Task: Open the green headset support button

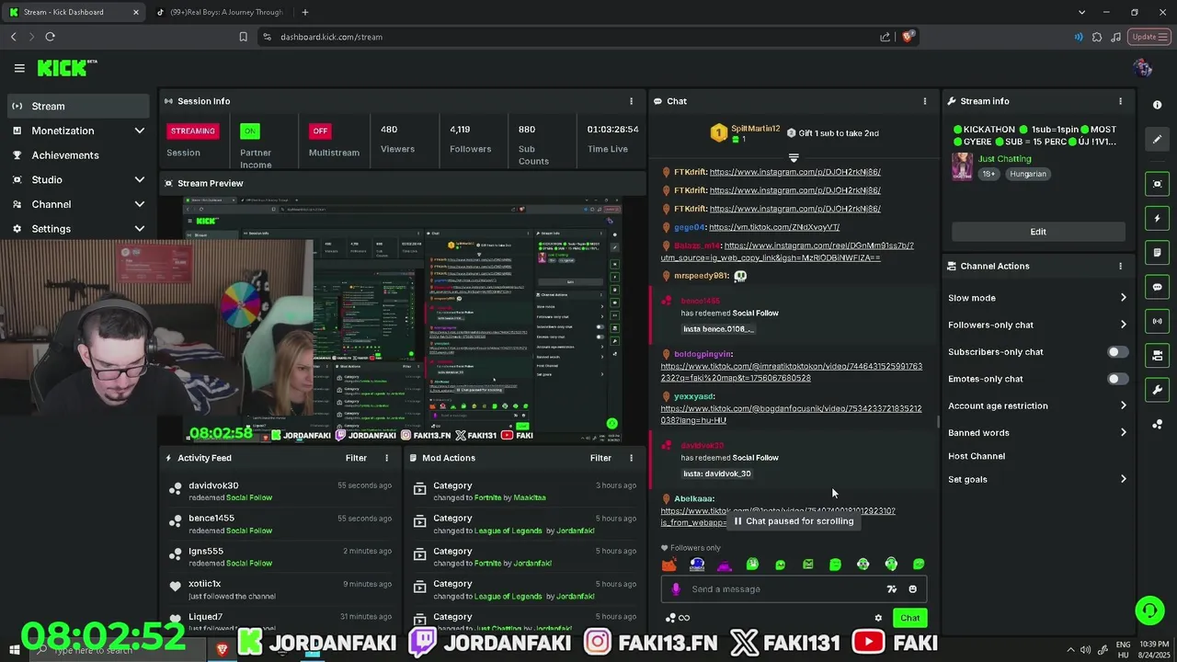Action: pyautogui.click(x=1149, y=610)
